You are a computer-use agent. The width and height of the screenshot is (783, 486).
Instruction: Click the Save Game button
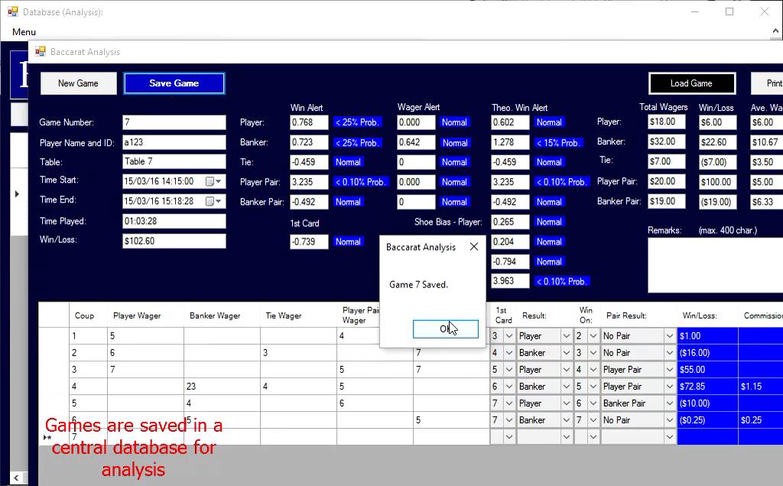174,83
